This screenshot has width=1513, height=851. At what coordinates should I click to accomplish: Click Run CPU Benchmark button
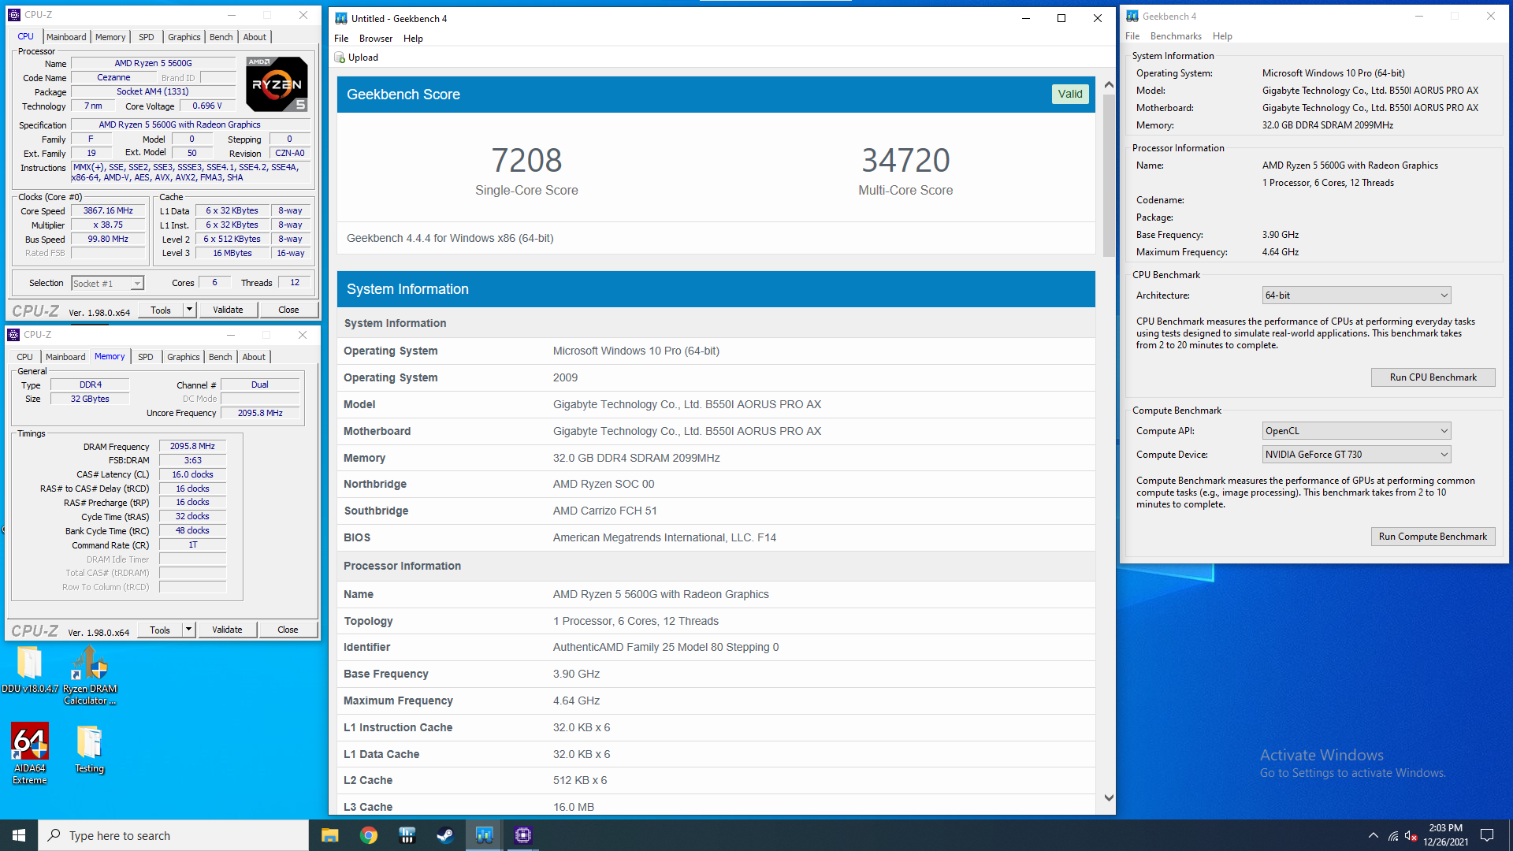coord(1433,377)
